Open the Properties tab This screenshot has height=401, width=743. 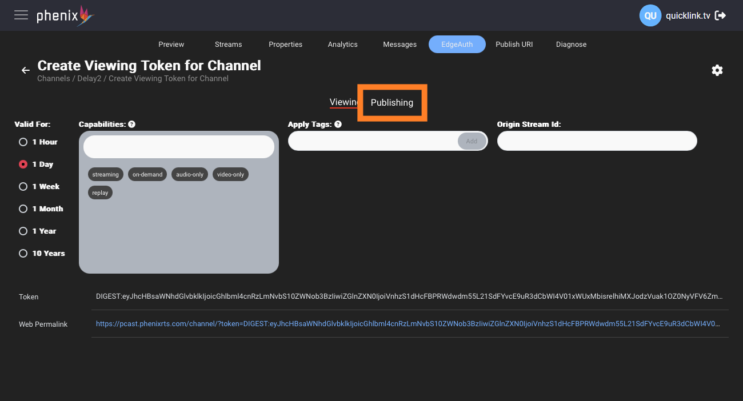[x=286, y=44]
